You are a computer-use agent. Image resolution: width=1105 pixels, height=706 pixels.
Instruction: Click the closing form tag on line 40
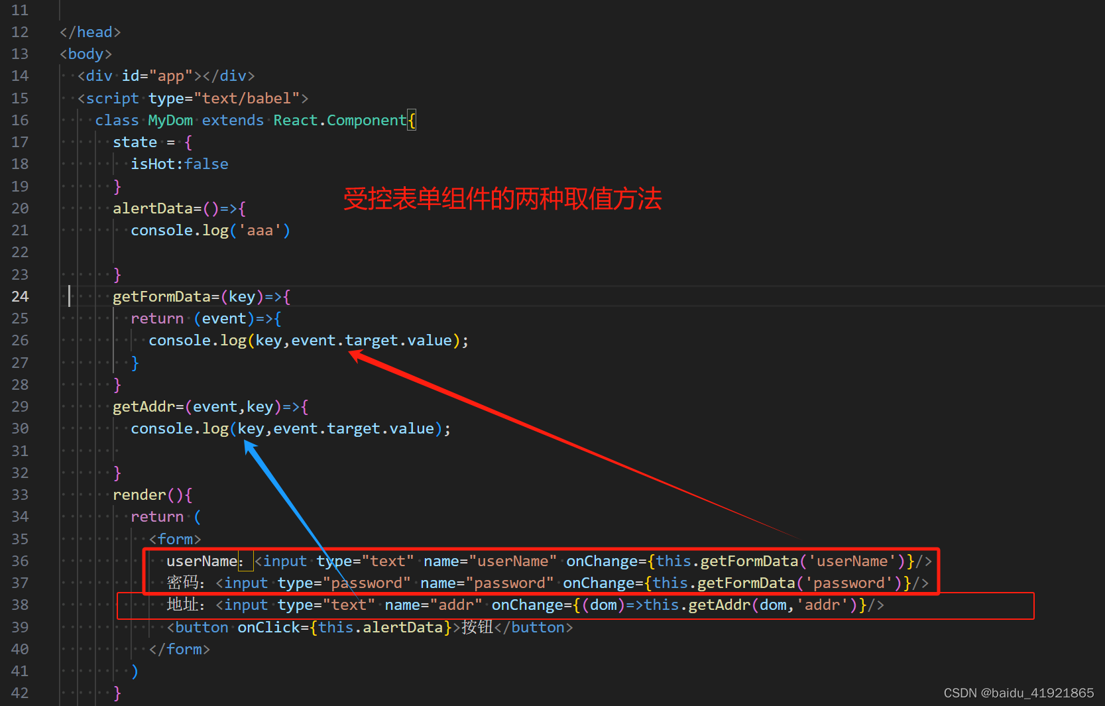179,649
